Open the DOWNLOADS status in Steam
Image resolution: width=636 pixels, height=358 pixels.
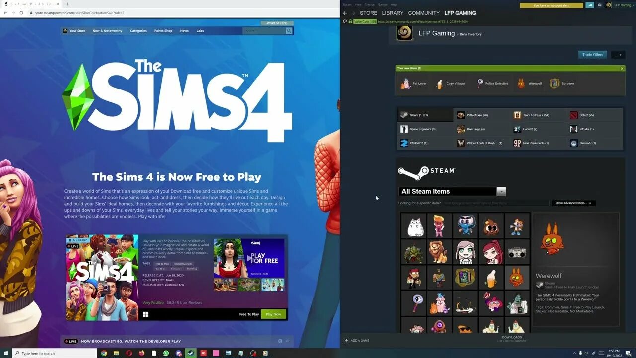point(512,339)
